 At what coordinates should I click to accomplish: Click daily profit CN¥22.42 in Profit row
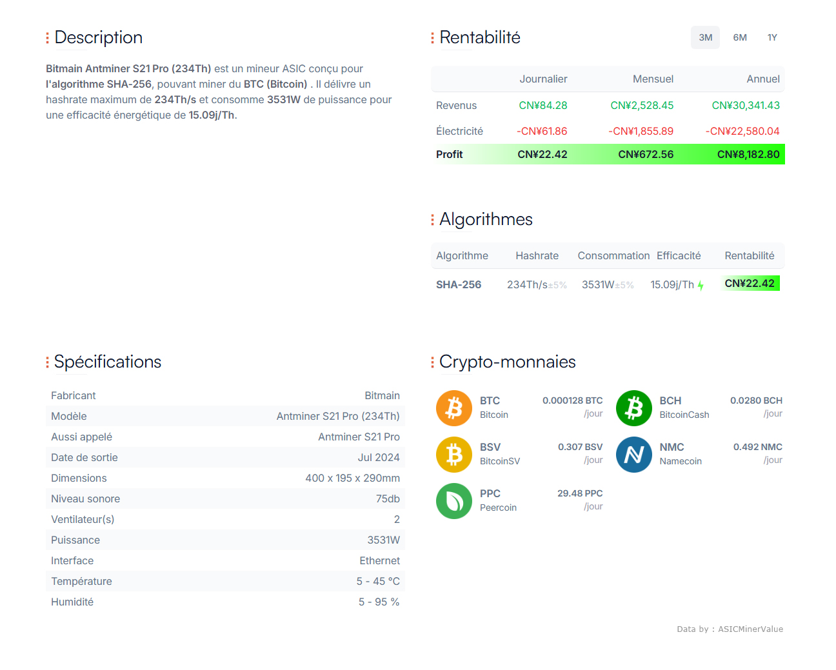[542, 154]
